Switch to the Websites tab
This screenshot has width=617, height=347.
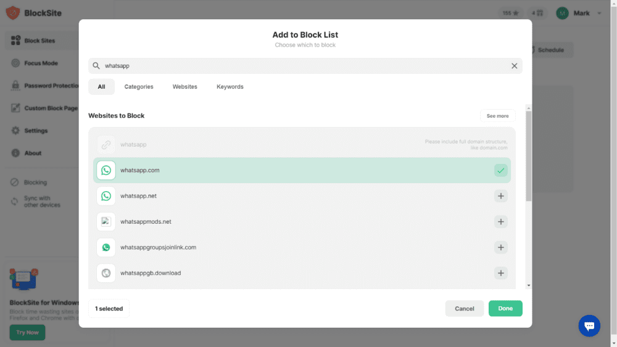[184, 87]
